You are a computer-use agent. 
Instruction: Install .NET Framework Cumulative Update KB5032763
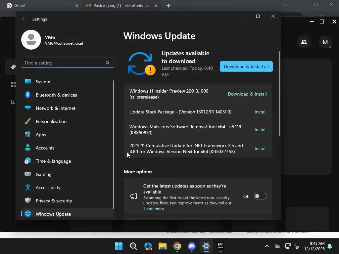pyautogui.click(x=260, y=148)
